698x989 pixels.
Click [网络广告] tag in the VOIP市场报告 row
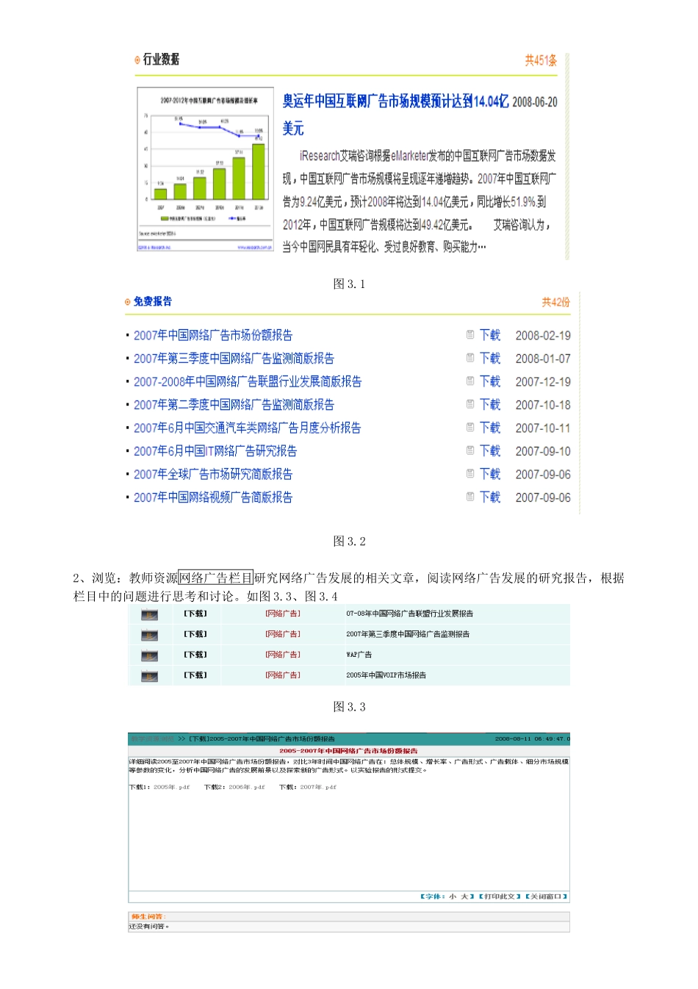pos(283,675)
